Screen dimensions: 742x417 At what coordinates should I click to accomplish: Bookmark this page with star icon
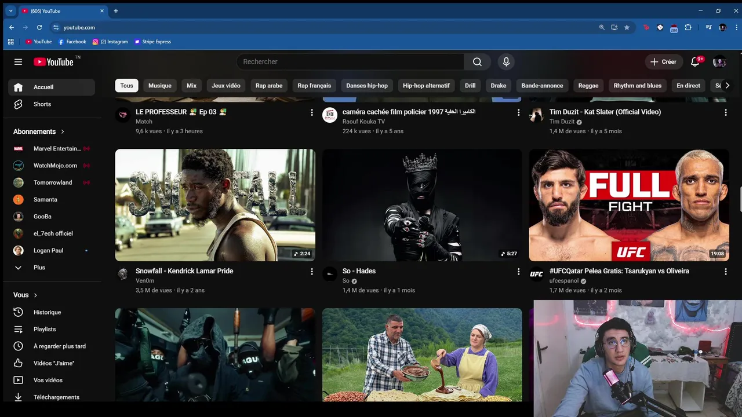[x=627, y=27]
